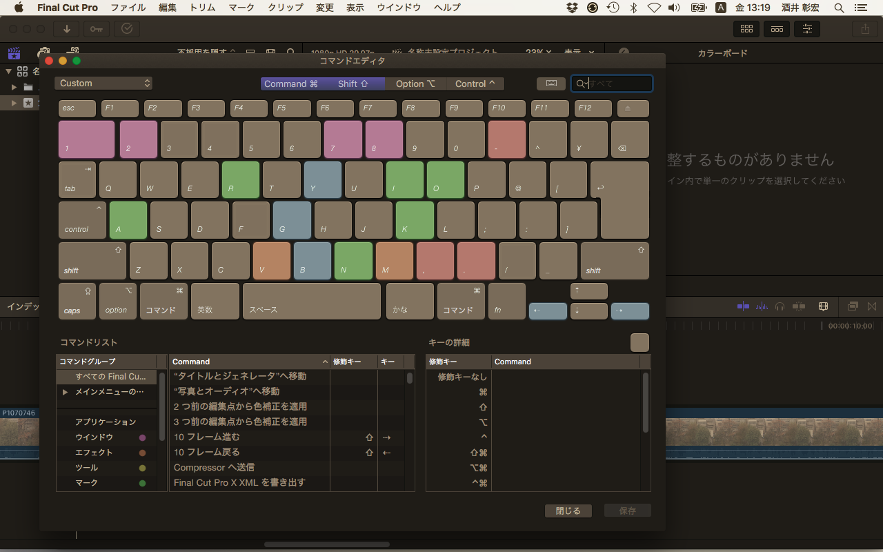Click the background tasks checkmark icon
883x552 pixels.
(127, 29)
